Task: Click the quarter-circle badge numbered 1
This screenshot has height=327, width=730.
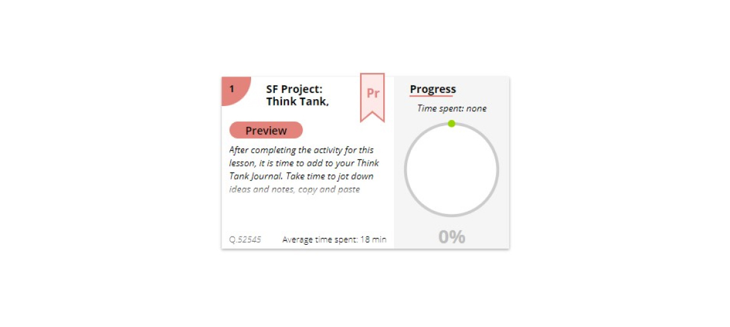Action: [x=233, y=88]
